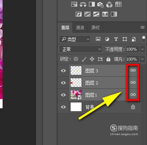Open the Layers panel menu icon
Viewport: 147px width, 145px height.
coord(143,27)
